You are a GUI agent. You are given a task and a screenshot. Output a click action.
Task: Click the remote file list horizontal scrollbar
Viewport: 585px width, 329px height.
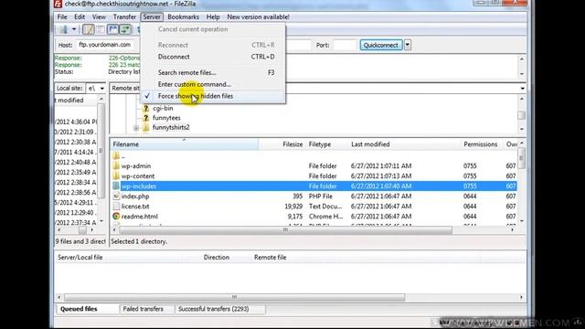(x=286, y=230)
